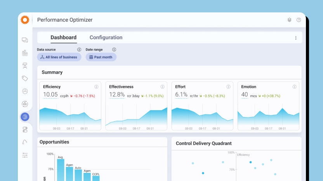Viewport: 323px width, 181px height.
Task: Open the sliders settings sidebar icon
Action: pyautogui.click(x=25, y=155)
